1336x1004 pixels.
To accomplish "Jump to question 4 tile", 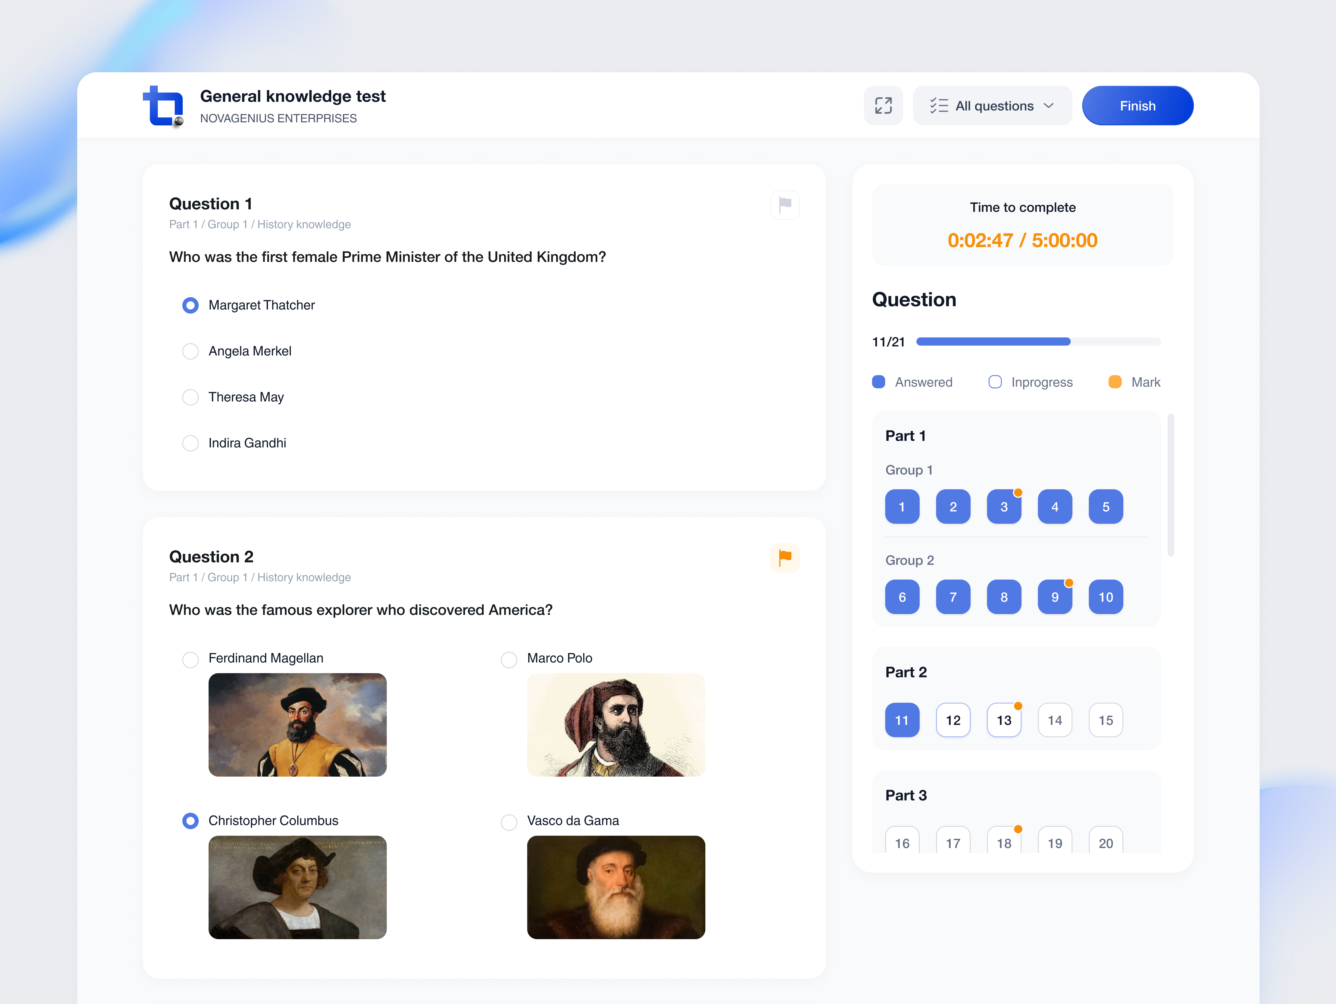I will (1055, 507).
